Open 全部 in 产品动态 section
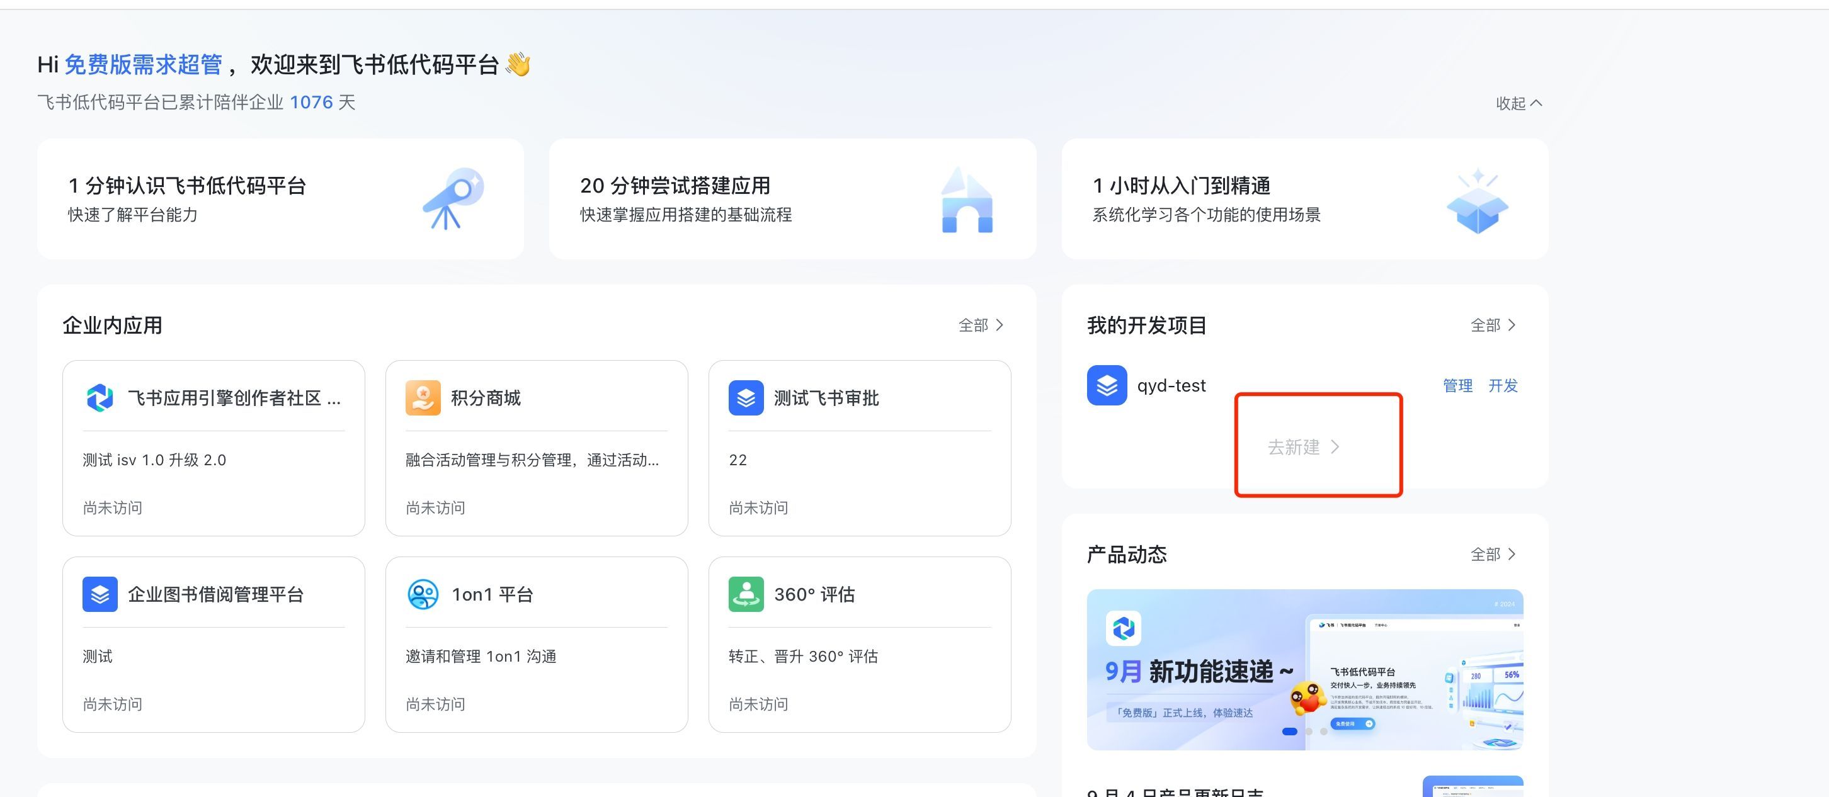1829x797 pixels. pyautogui.click(x=1493, y=554)
